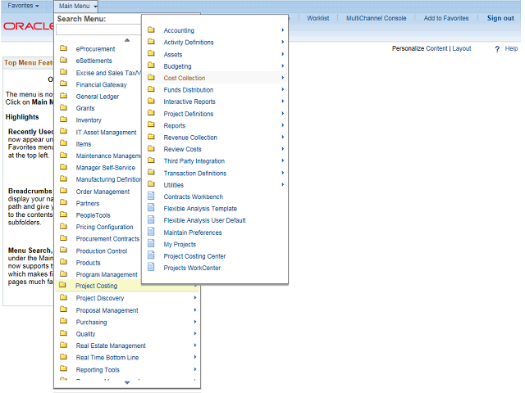Click menu scroll-down arrow
The width and height of the screenshot is (525, 393).
coord(127,382)
